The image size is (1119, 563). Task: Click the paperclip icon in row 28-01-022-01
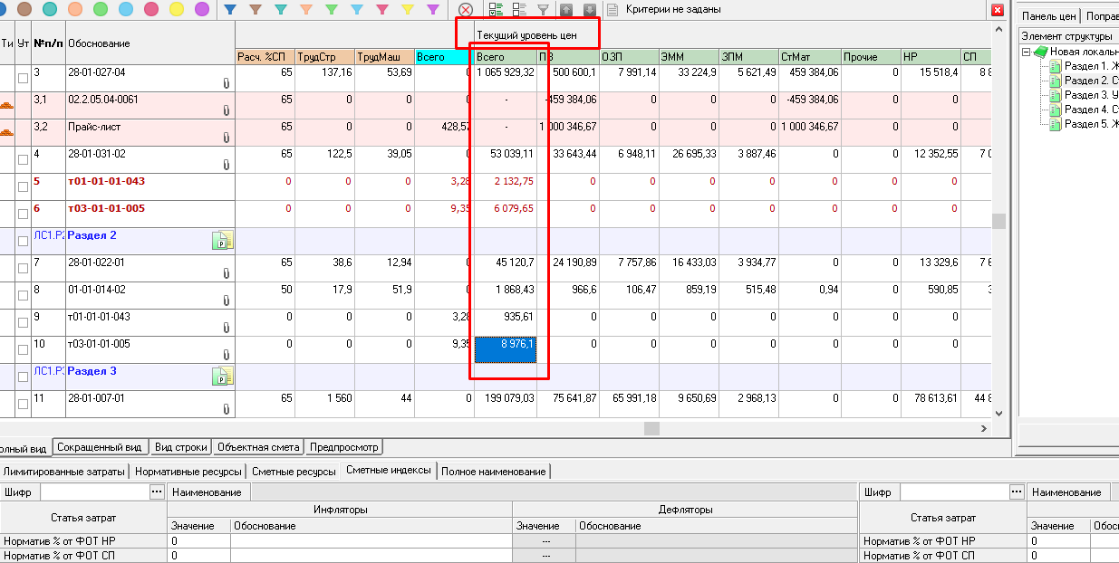[x=227, y=273]
